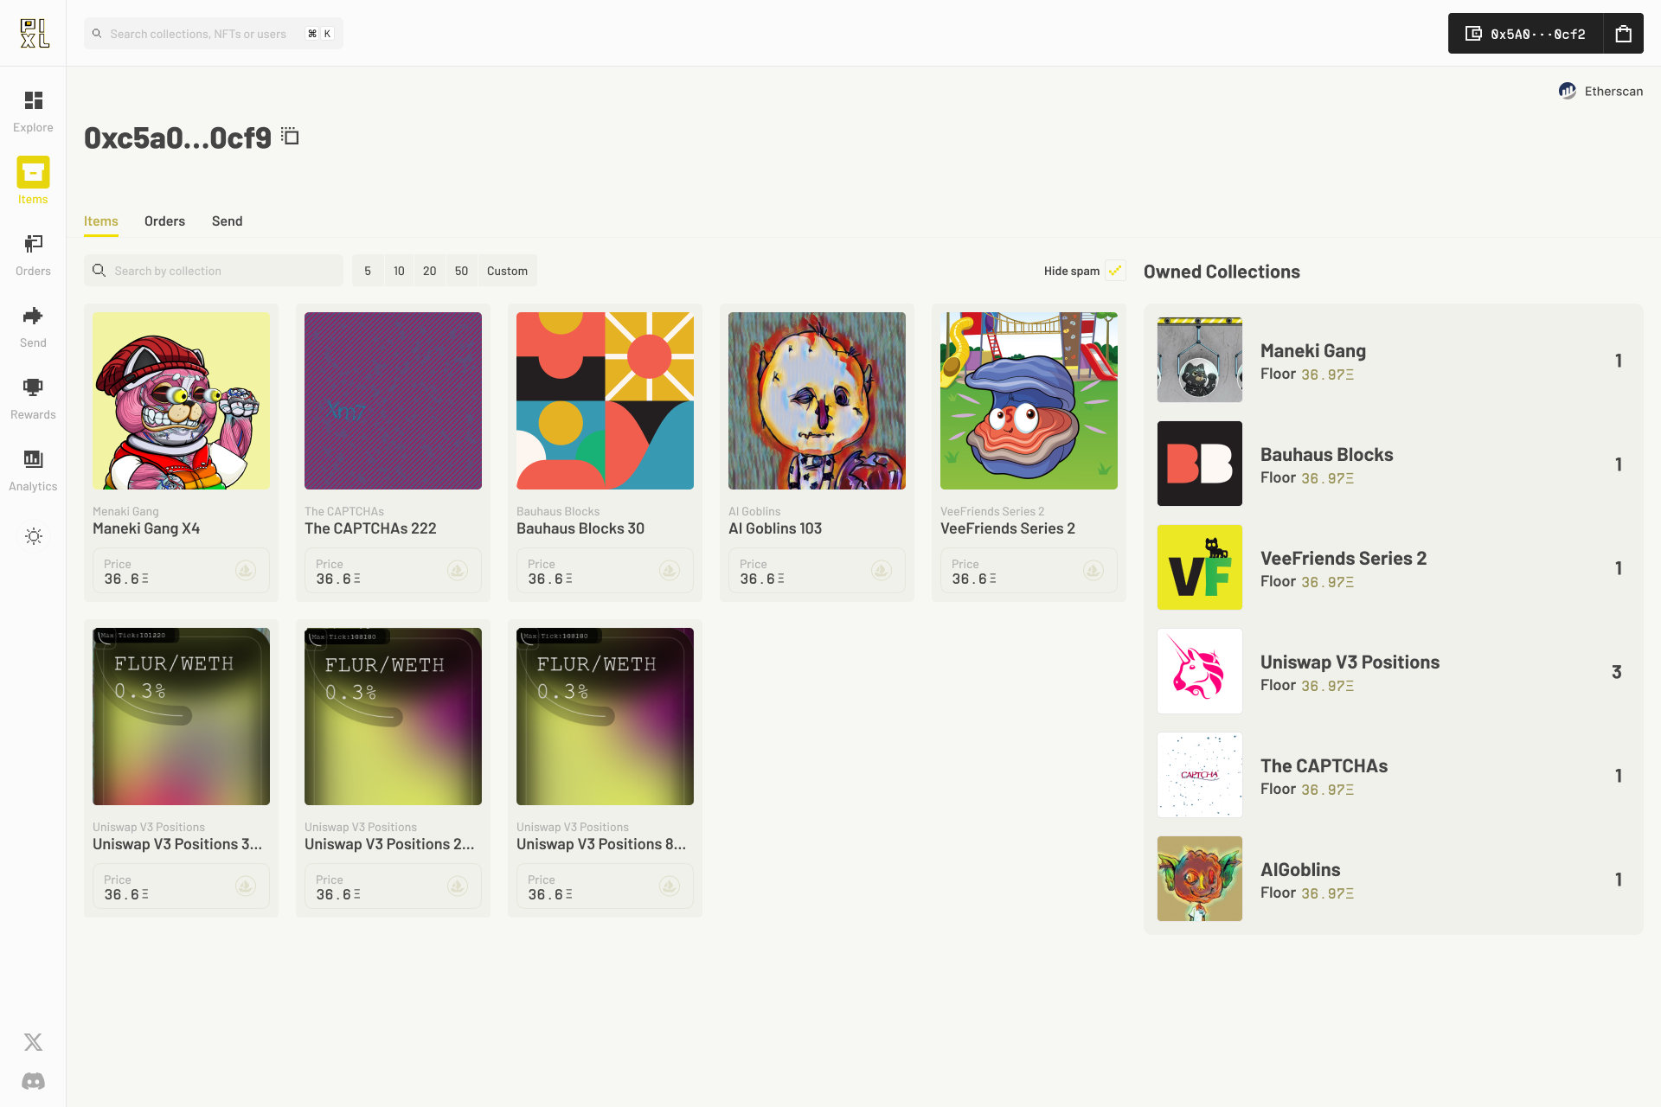Screen dimensions: 1661x1107
Task: Open The CAPTCHAs 222 thumbnail
Action: click(393, 400)
